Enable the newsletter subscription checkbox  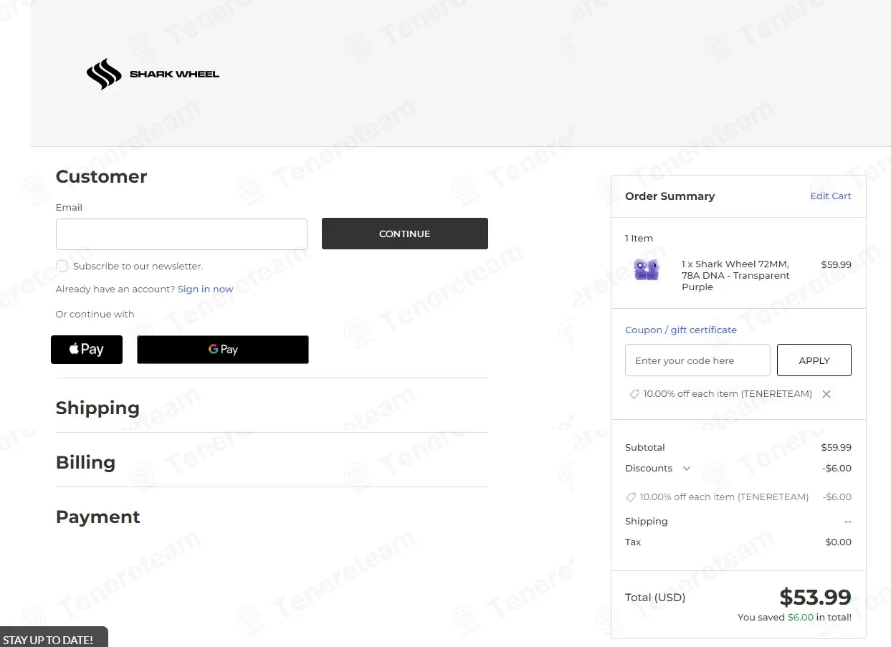[62, 266]
